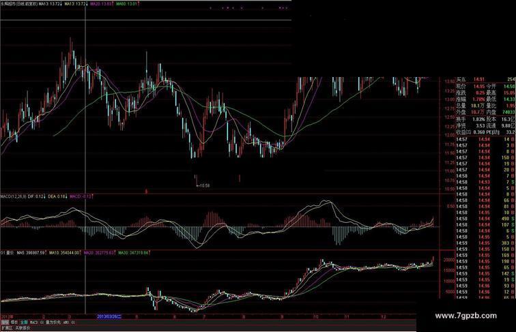
Task: Click the MACD(12,26,9) indicator label
Action: 13,196
